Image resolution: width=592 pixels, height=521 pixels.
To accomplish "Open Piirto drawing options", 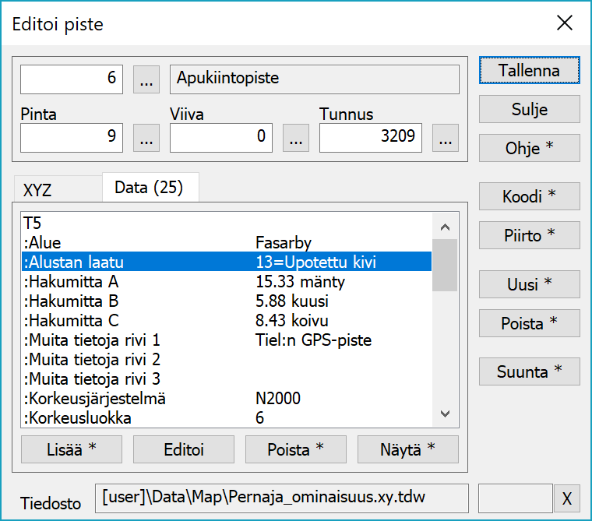I will coord(529,235).
